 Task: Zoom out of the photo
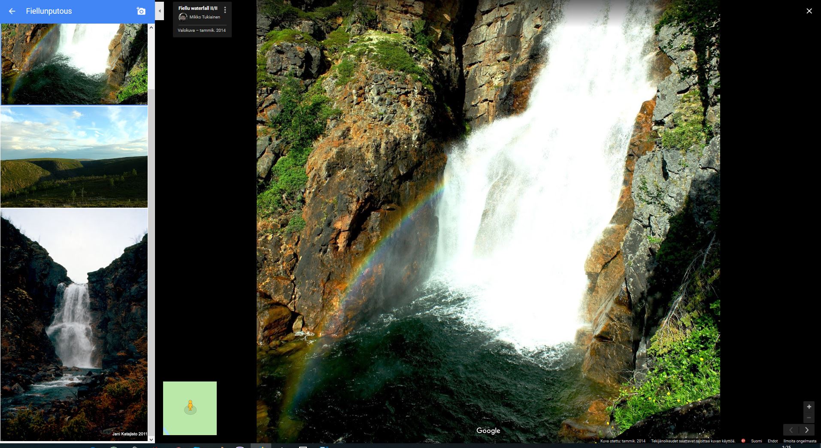(809, 418)
